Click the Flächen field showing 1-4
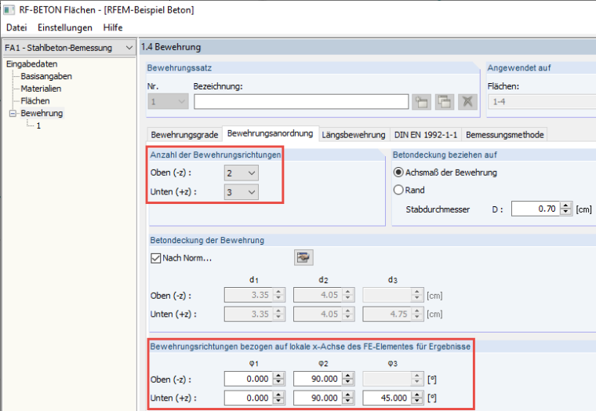The height and width of the screenshot is (411, 596). 543,102
